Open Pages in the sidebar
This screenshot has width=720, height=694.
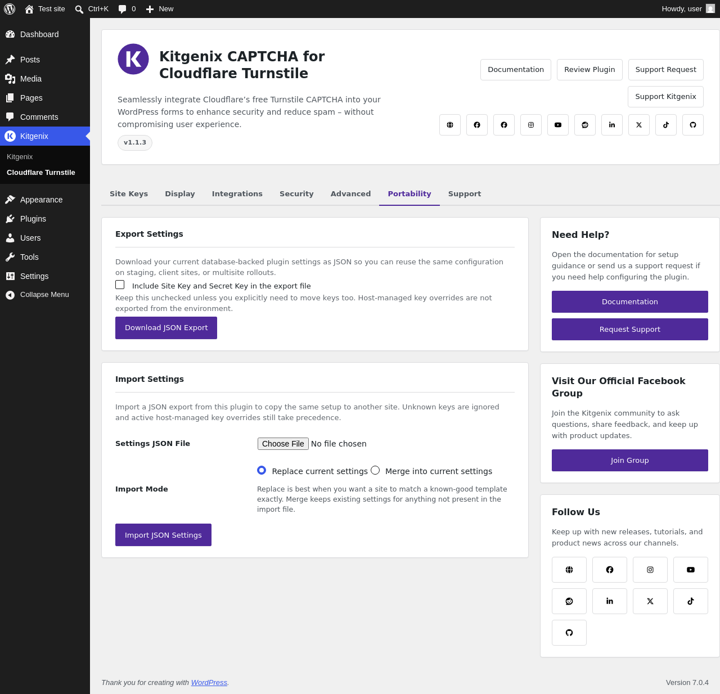point(45,98)
